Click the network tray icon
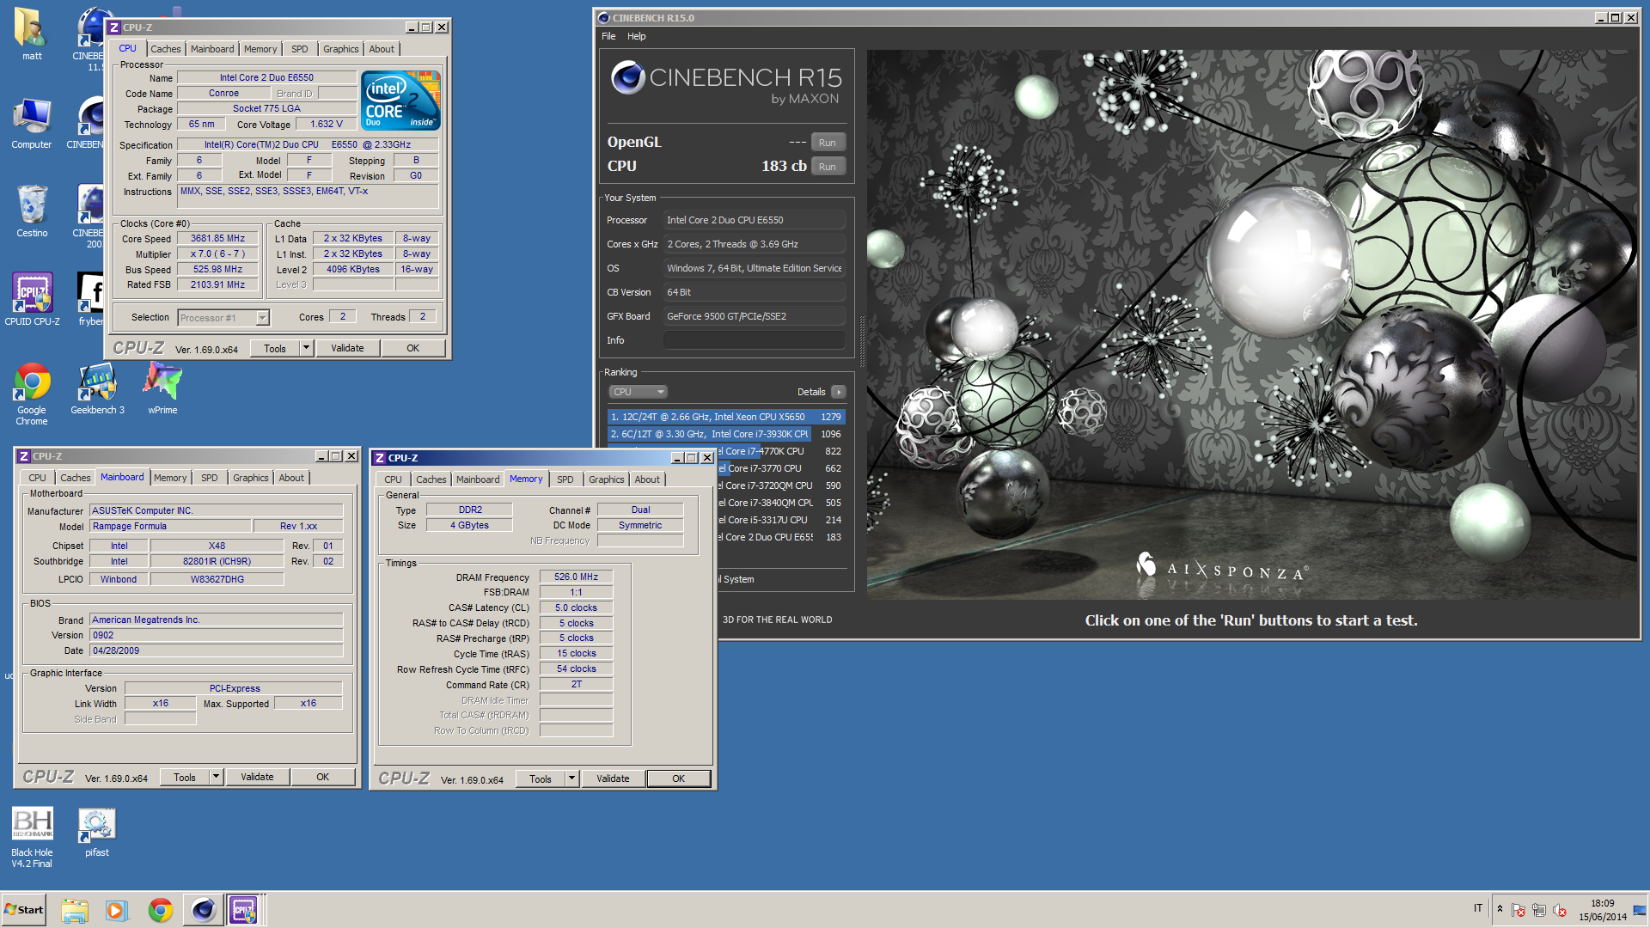The image size is (1650, 928). [x=1539, y=910]
